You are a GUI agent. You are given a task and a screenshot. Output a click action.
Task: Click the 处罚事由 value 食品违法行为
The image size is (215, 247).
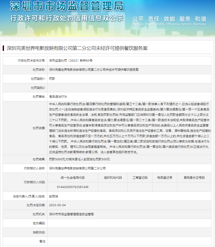pyautogui.click(x=58, y=97)
